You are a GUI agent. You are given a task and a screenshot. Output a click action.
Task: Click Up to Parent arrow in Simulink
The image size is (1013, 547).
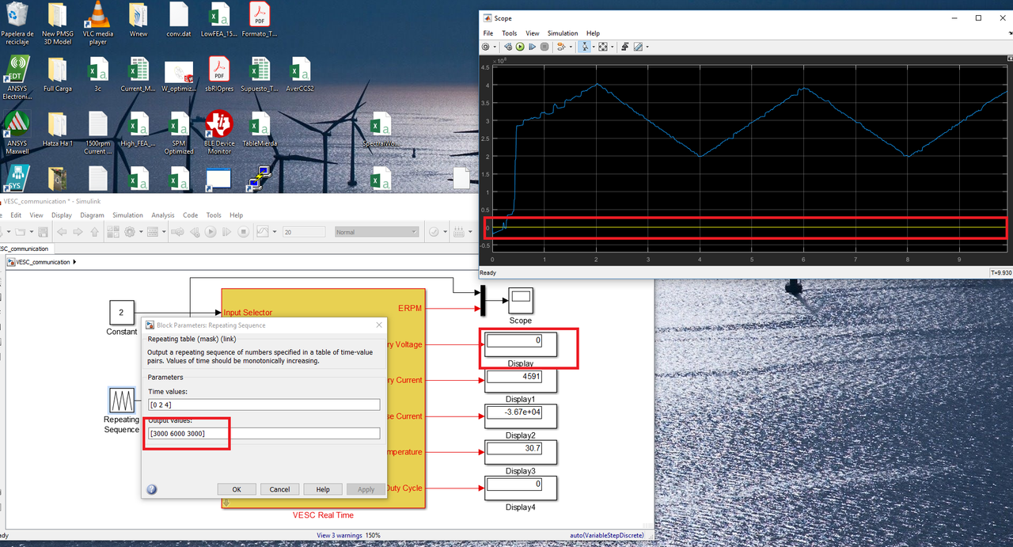pos(95,232)
